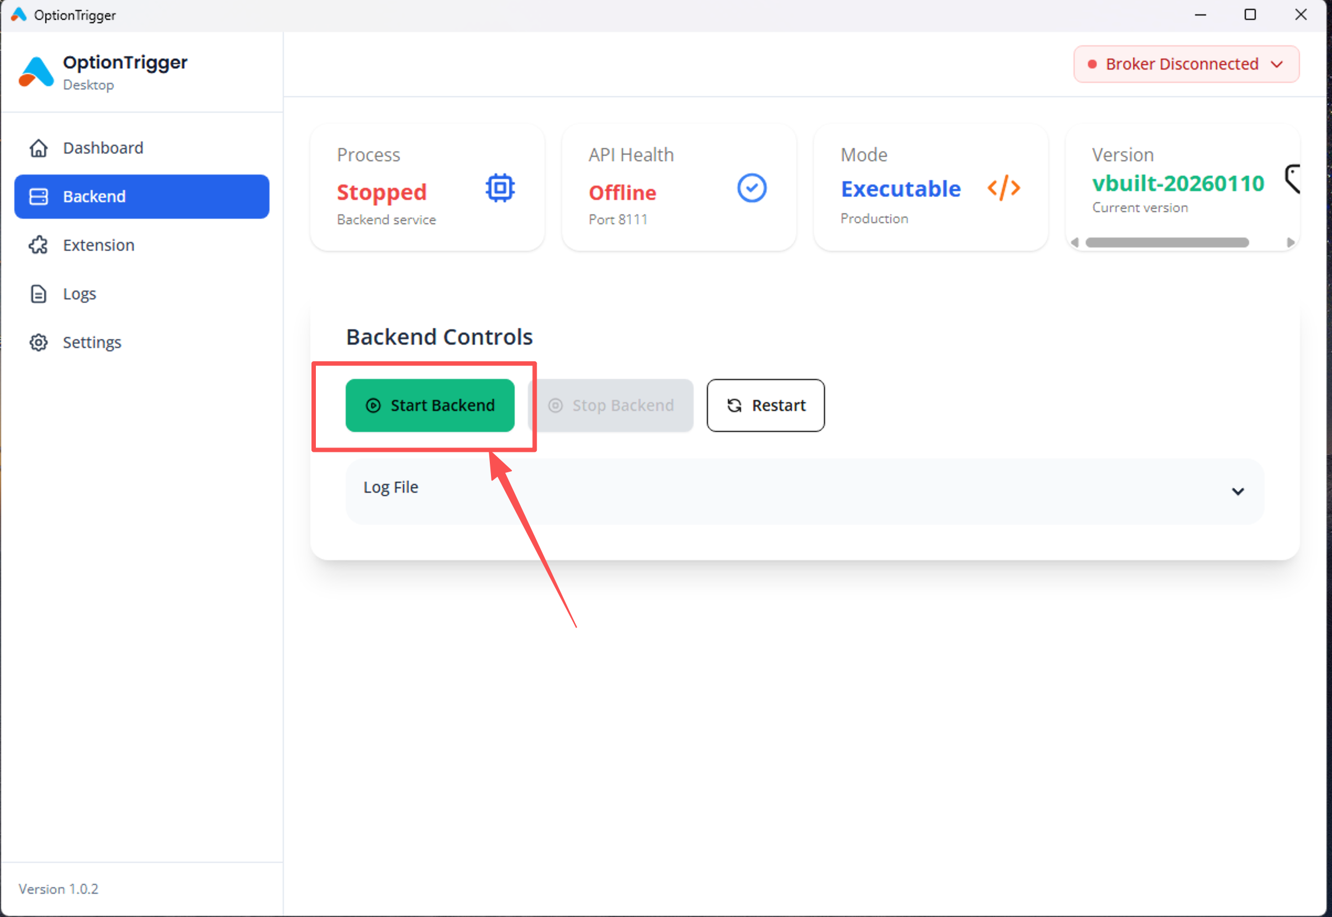This screenshot has width=1332, height=917.
Task: Click the Current version label
Action: point(1140,208)
